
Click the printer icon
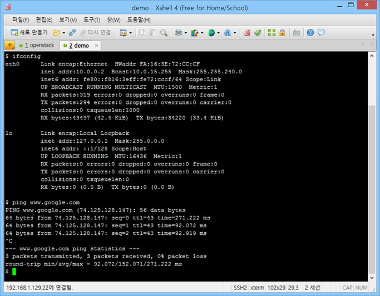tap(179, 33)
